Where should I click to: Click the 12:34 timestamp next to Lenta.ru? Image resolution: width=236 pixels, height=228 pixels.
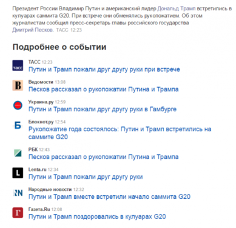coord(53,170)
